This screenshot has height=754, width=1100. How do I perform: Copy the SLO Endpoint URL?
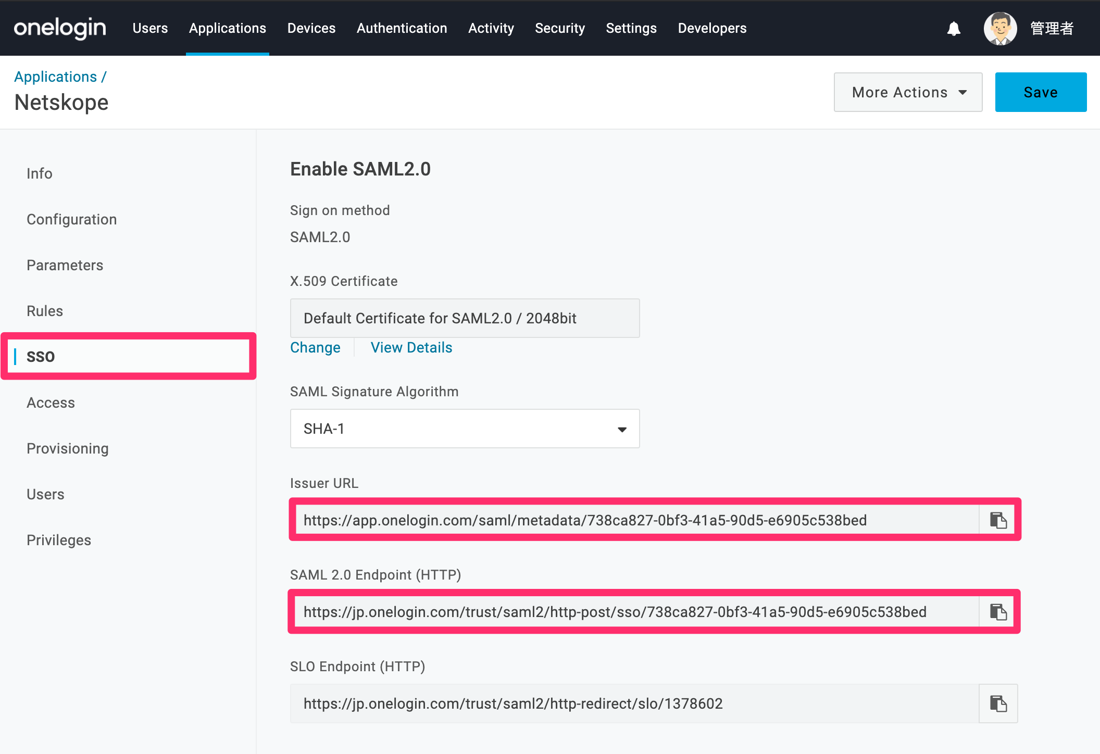pyautogui.click(x=998, y=703)
